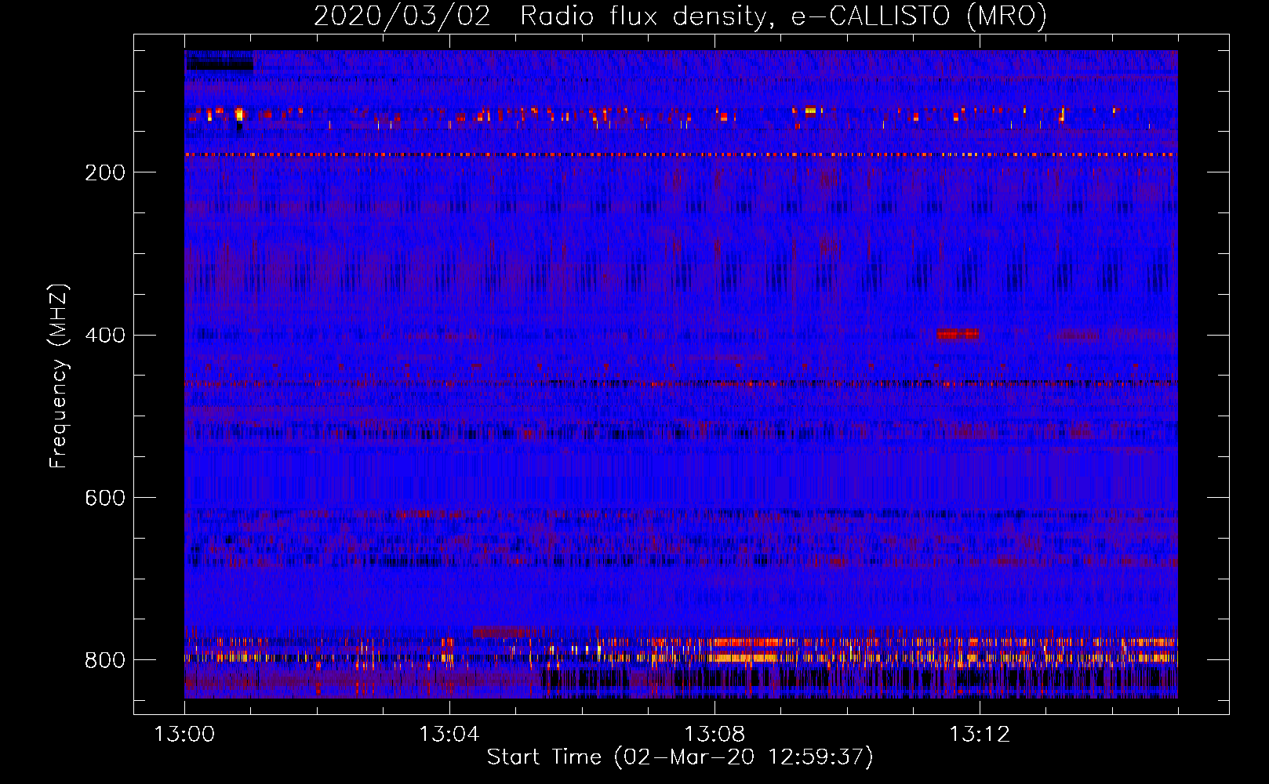This screenshot has height=784, width=1269.
Task: Click the 13:08 time tick label
Action: [x=714, y=734]
